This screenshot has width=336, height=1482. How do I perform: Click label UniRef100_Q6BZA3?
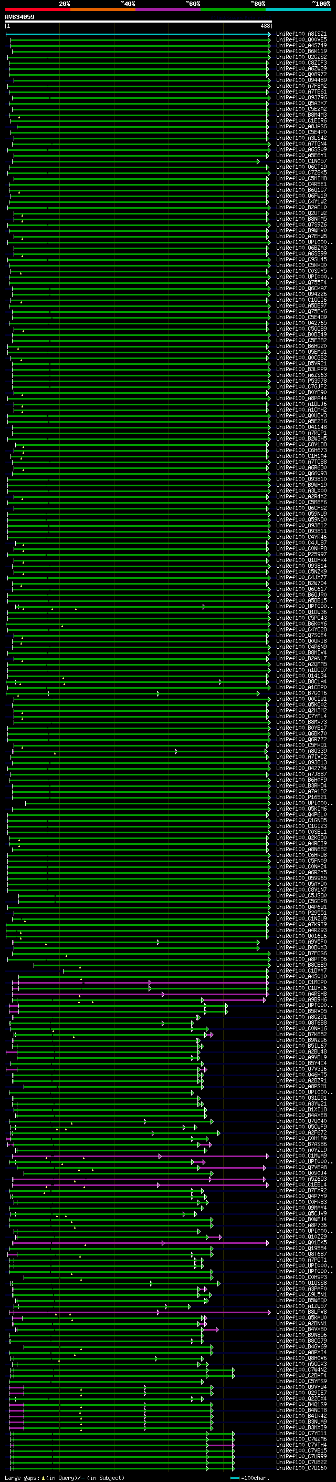pyautogui.click(x=301, y=248)
